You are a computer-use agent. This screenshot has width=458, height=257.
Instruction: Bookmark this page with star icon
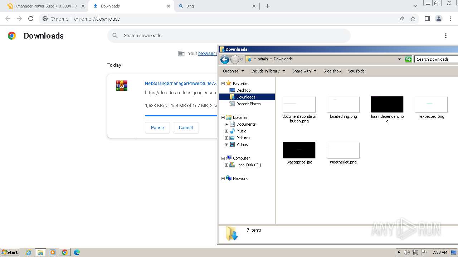pyautogui.click(x=413, y=19)
